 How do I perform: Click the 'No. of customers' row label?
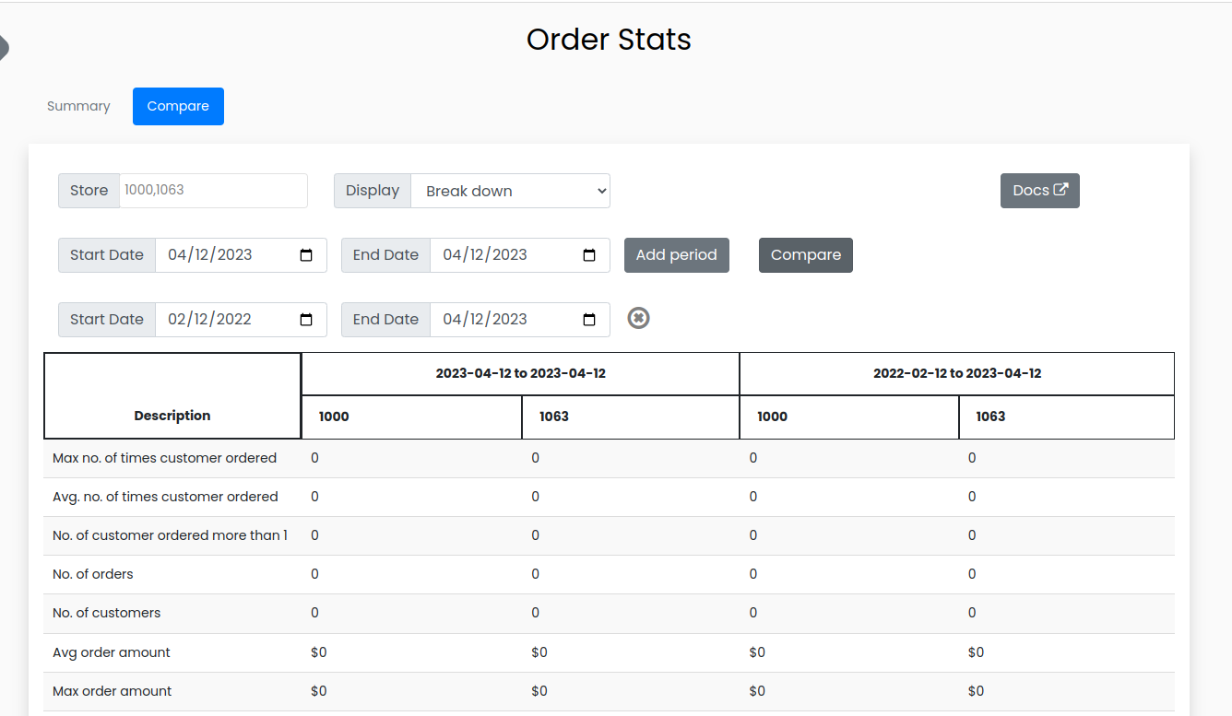[x=107, y=613]
